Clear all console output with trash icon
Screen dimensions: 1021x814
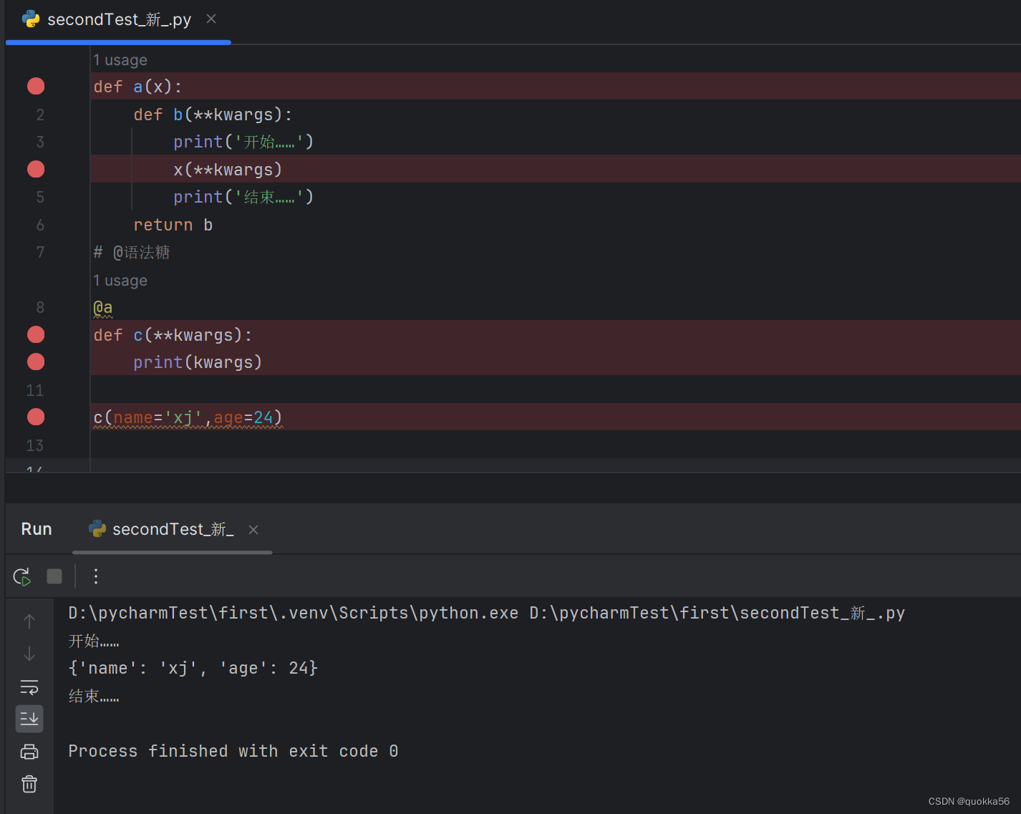[x=29, y=784]
